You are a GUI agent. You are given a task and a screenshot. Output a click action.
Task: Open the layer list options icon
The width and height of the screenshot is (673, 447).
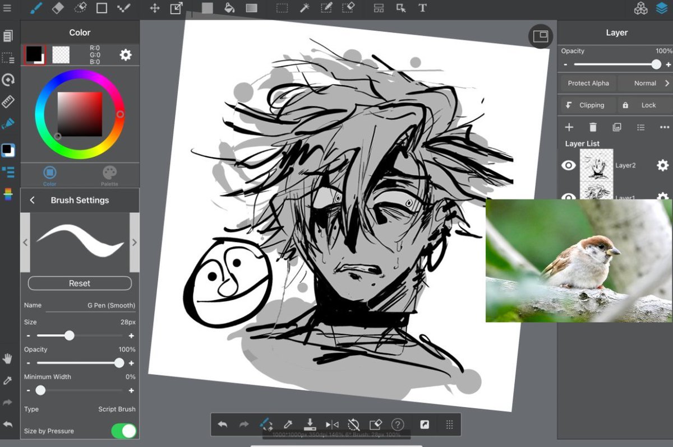point(641,128)
